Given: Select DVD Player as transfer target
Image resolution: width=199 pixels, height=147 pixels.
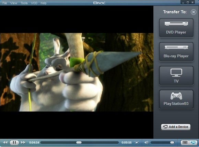Looking at the screenshot, I should coord(176,28).
